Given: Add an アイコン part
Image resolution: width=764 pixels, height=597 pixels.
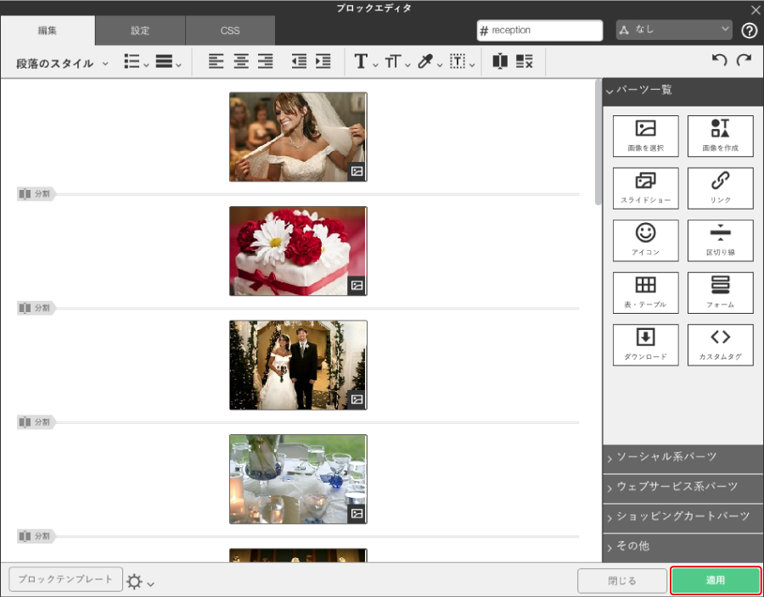Looking at the screenshot, I should click(x=646, y=240).
